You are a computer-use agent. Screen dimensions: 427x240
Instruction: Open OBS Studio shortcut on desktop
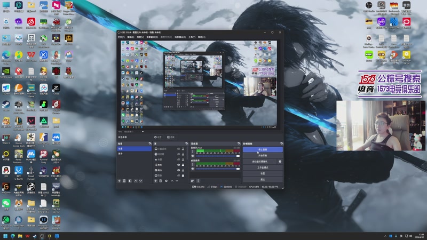[x=369, y=6]
